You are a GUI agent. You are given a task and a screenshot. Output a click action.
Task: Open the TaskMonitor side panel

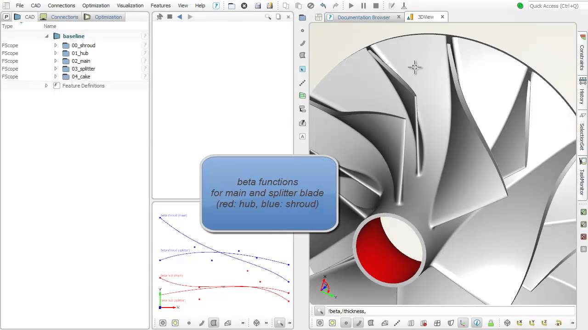tap(582, 178)
